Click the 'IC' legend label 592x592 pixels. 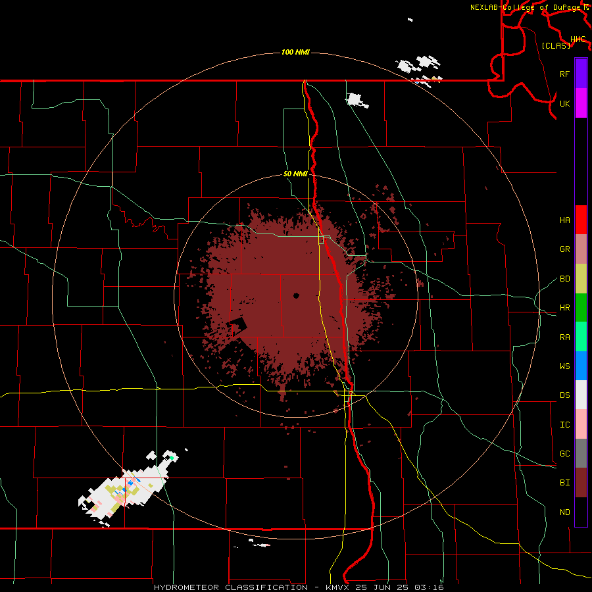pyautogui.click(x=564, y=425)
